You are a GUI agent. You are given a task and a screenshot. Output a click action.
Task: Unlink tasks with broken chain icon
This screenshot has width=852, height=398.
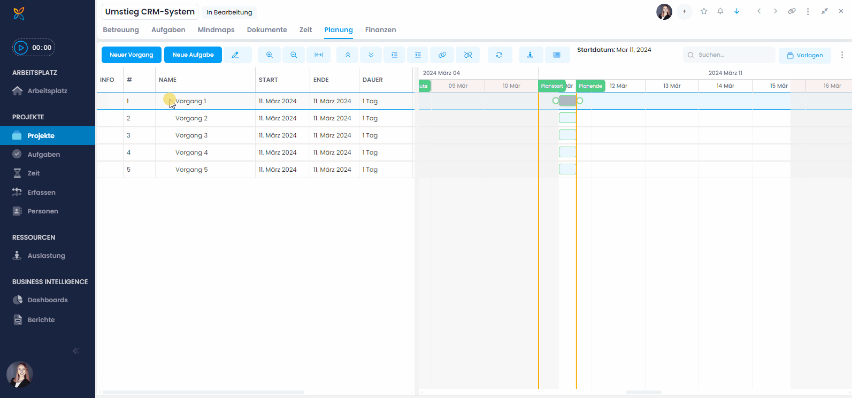[468, 55]
